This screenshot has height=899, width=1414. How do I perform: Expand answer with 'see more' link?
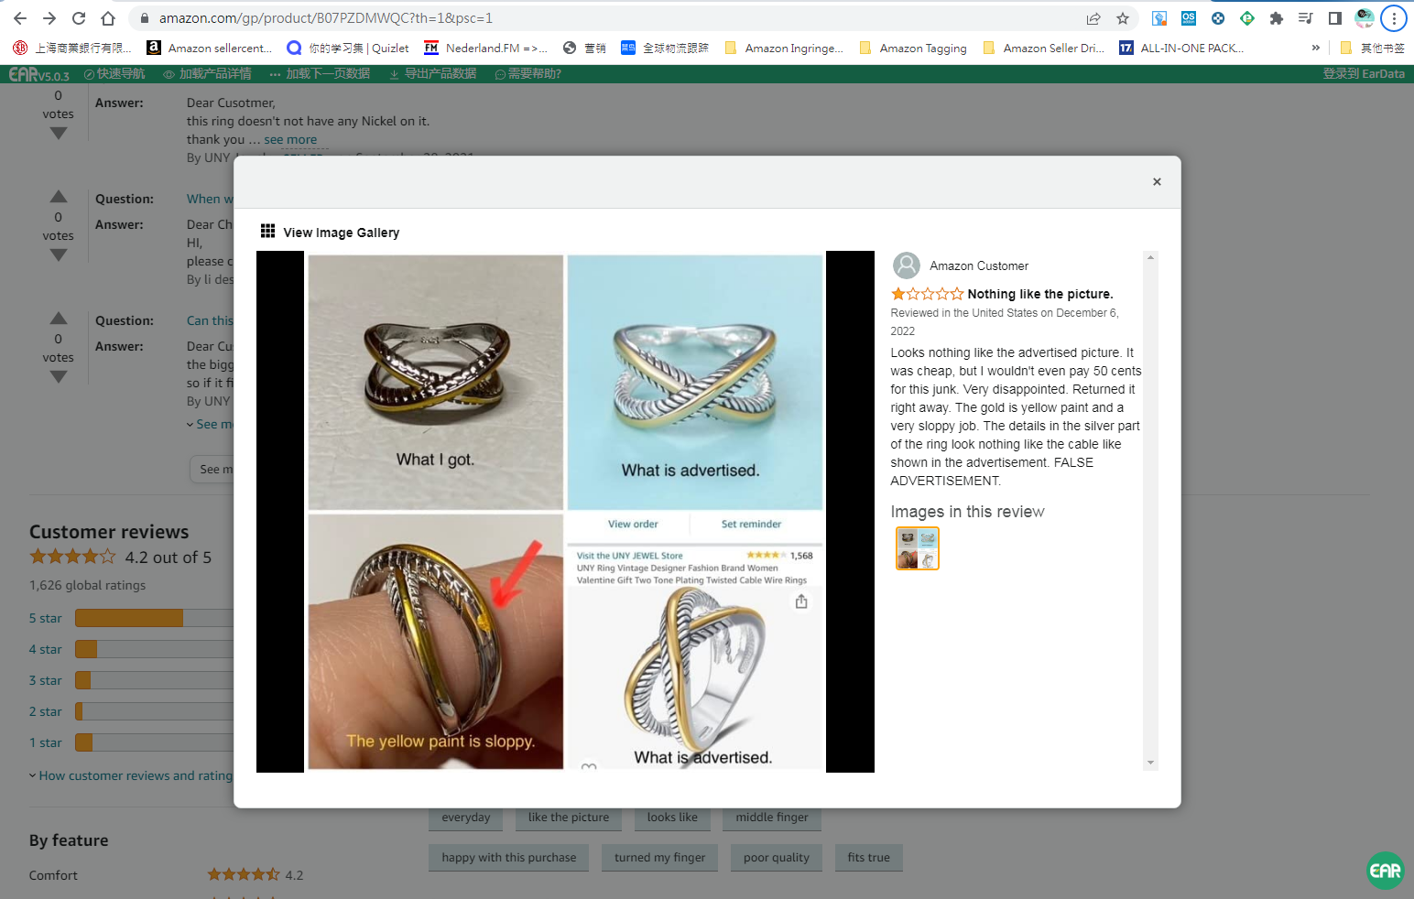(290, 140)
